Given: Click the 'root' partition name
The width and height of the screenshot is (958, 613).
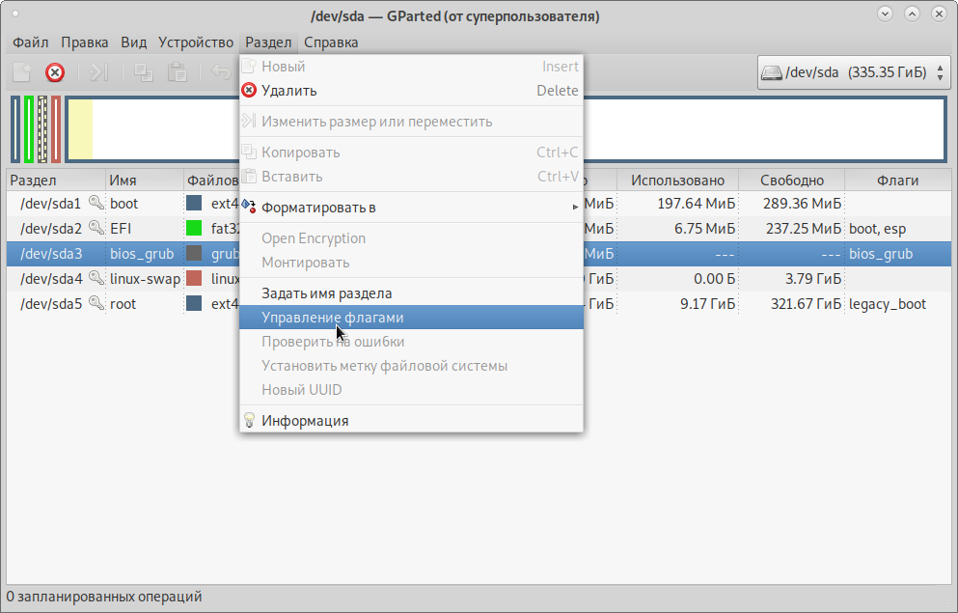Looking at the screenshot, I should coord(123,304).
